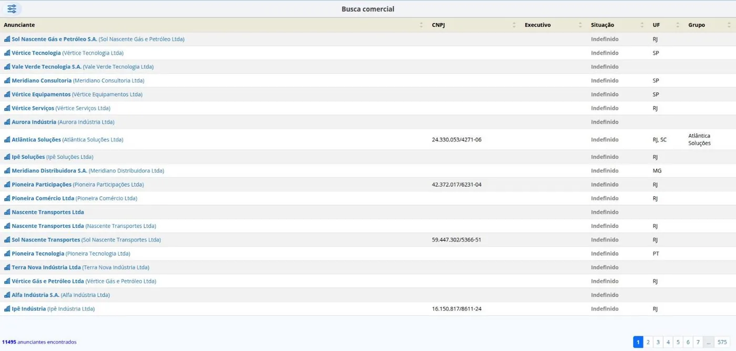Click CNPJ 42.372.017/6231-04
The height and width of the screenshot is (351, 736).
(457, 185)
